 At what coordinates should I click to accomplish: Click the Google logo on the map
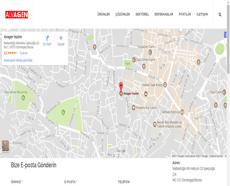pos(121,151)
